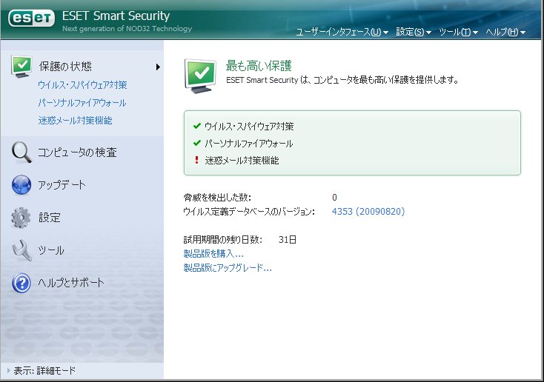Click 表示: 詳細モード text
Viewport: 544px width, 382px height.
pyautogui.click(x=44, y=371)
